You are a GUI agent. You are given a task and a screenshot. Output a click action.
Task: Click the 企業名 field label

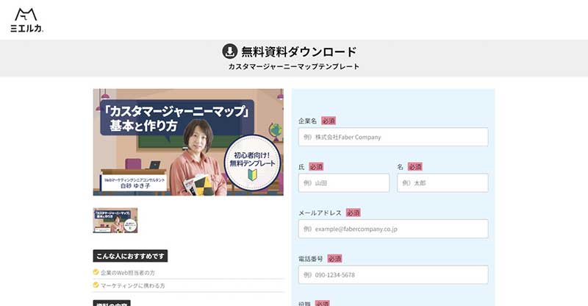307,121
